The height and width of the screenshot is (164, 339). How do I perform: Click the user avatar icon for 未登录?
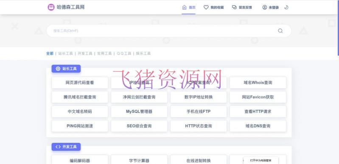click(265, 7)
